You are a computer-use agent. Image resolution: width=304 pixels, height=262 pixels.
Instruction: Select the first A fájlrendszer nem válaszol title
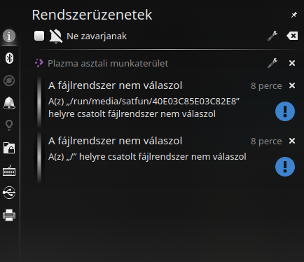point(115,85)
